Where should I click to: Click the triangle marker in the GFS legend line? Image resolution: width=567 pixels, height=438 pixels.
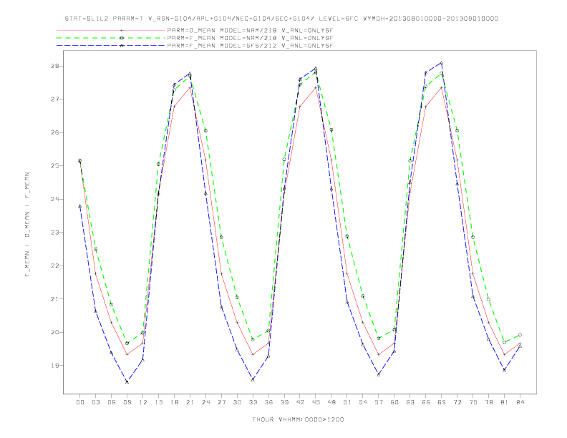pyautogui.click(x=122, y=46)
